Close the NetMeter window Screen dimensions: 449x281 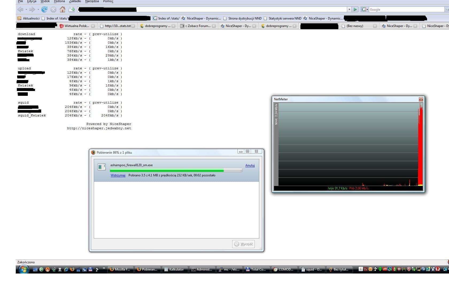pyautogui.click(x=421, y=99)
